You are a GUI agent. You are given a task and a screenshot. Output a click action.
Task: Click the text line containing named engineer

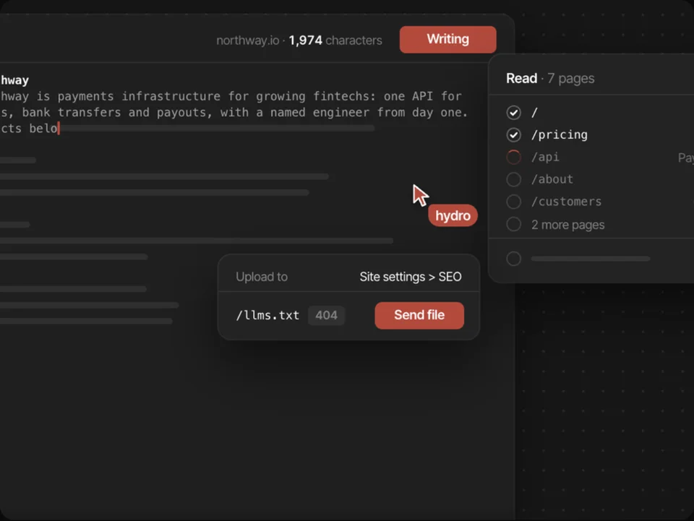click(x=234, y=112)
